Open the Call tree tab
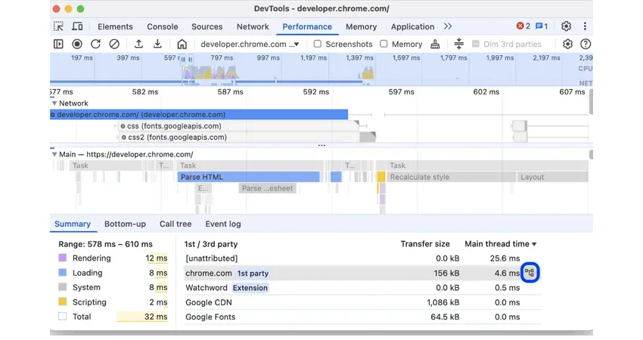This screenshot has width=643, height=340. [176, 224]
